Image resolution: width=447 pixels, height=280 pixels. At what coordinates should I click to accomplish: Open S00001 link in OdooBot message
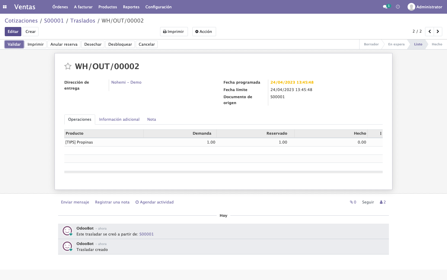click(146, 234)
